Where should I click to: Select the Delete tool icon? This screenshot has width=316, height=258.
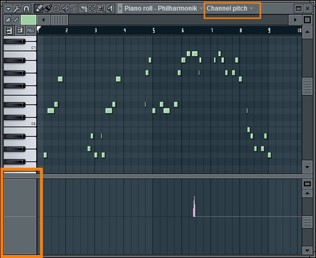point(56,8)
